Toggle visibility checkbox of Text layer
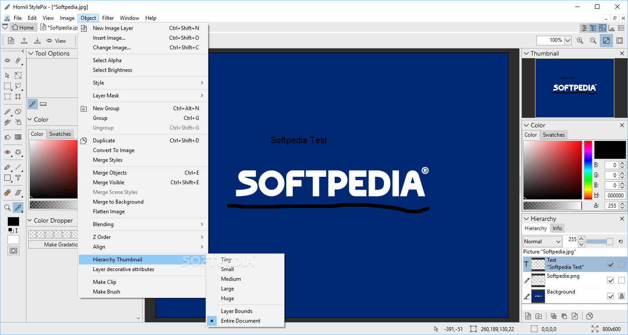628x335 pixels. point(610,264)
